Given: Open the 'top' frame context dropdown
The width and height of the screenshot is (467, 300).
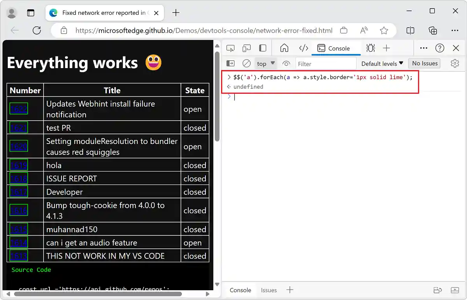Looking at the screenshot, I should [x=265, y=63].
